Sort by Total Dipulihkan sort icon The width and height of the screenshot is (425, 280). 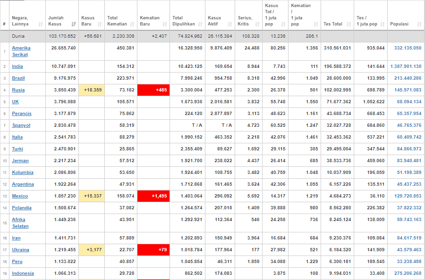[200, 24]
